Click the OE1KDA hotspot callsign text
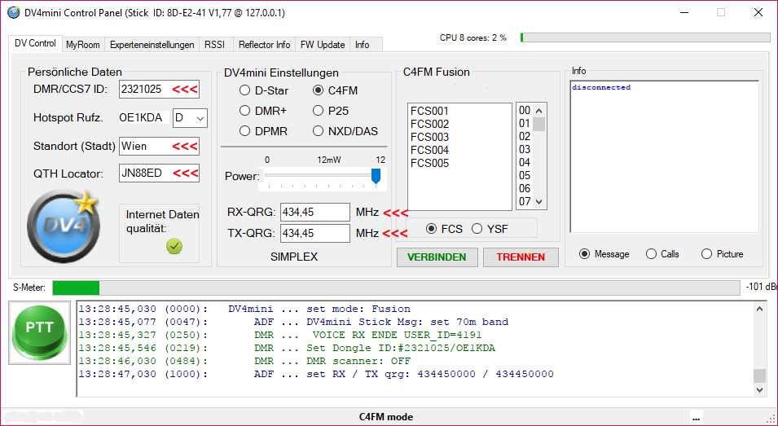The image size is (778, 426). 140,118
